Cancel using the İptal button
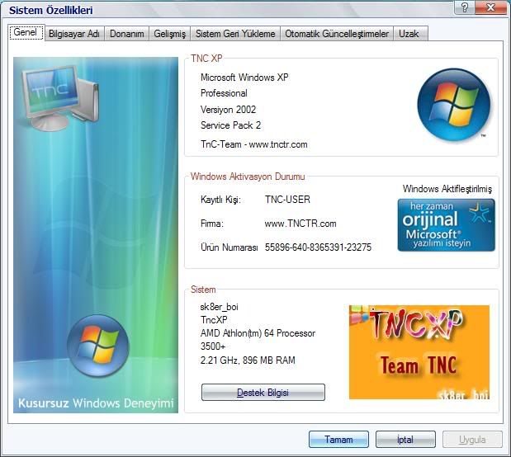Image resolution: width=511 pixels, height=457 pixels. click(405, 440)
